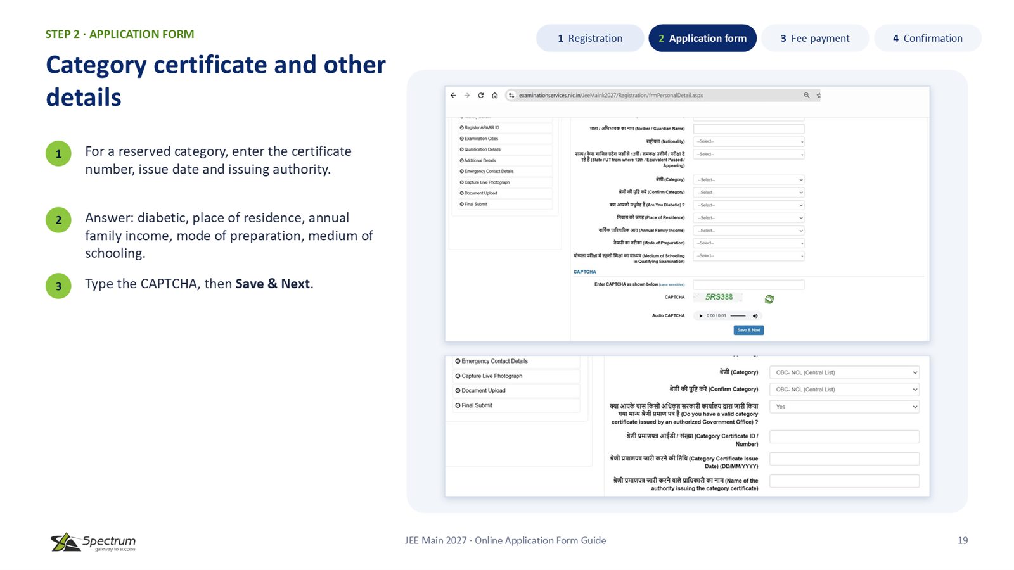Click the browser home icon
1014x570 pixels.
[x=495, y=96]
